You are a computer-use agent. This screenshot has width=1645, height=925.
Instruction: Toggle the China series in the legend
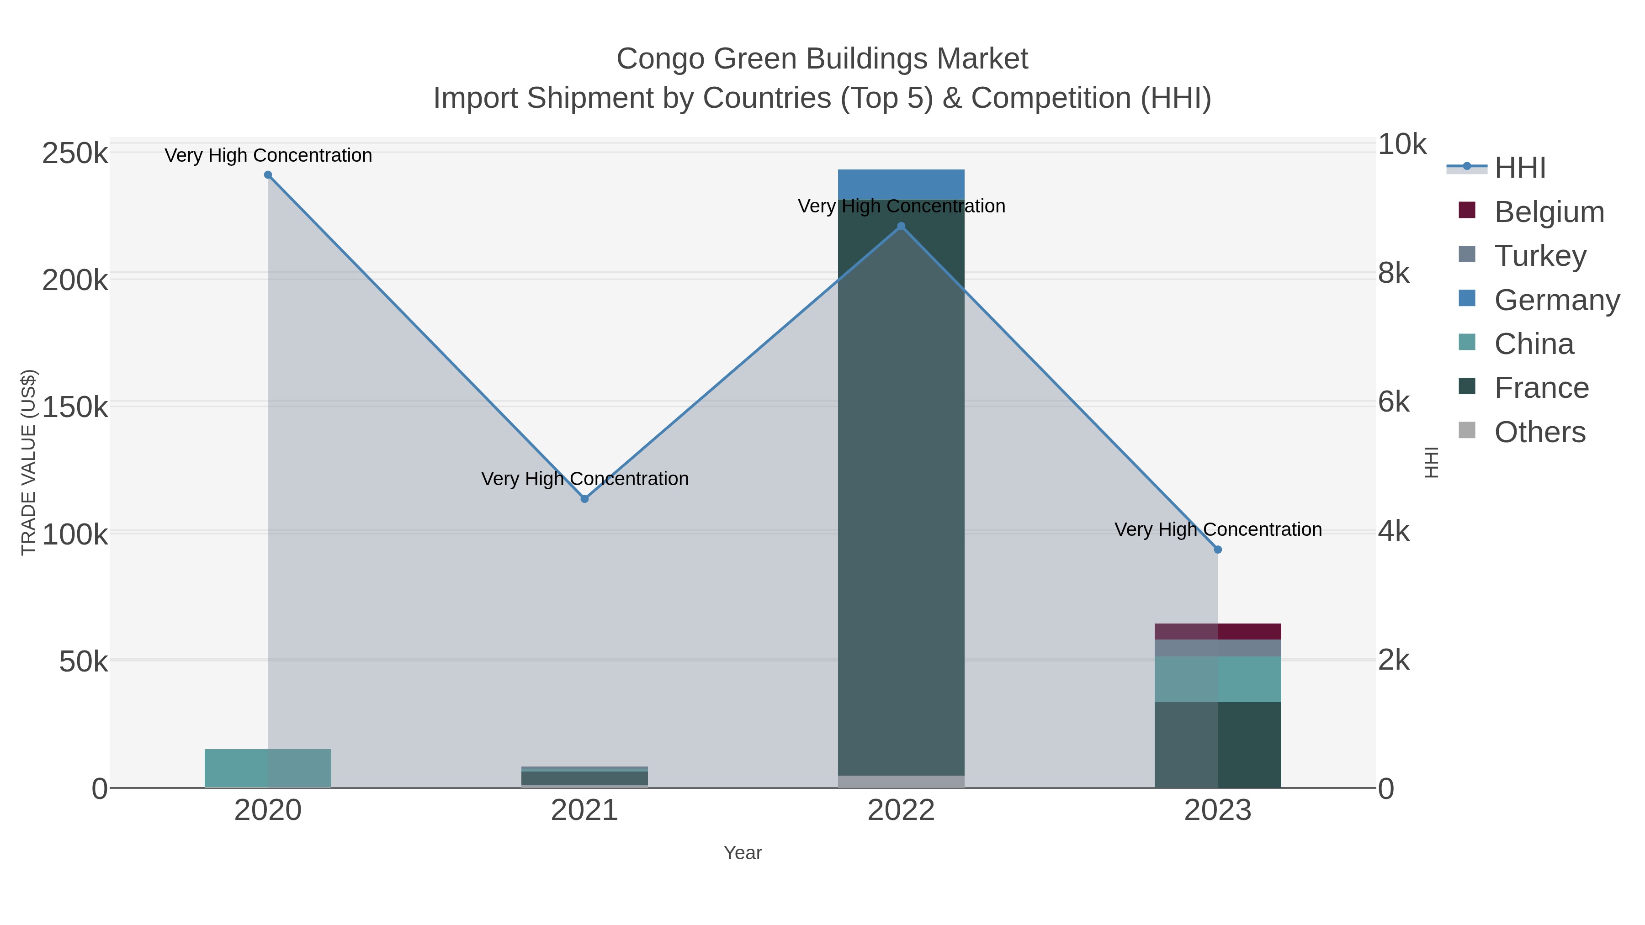pos(1517,344)
